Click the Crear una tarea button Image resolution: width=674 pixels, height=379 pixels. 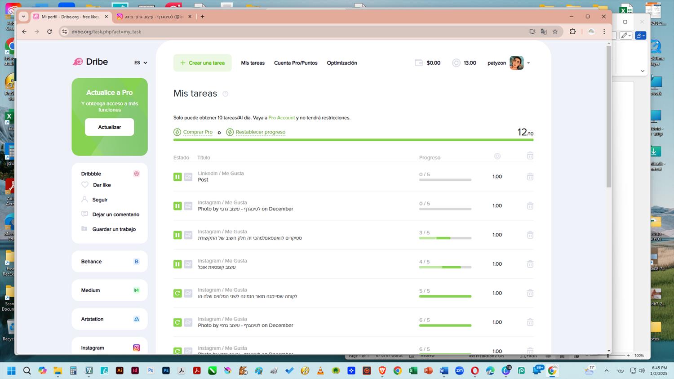(203, 63)
